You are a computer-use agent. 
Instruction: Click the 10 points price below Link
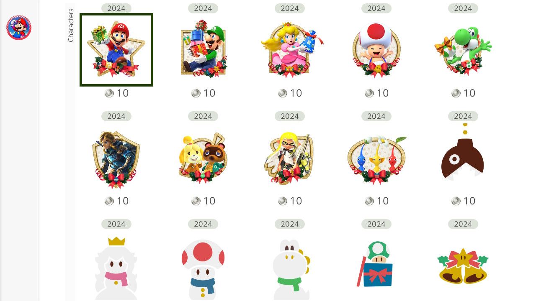click(116, 201)
